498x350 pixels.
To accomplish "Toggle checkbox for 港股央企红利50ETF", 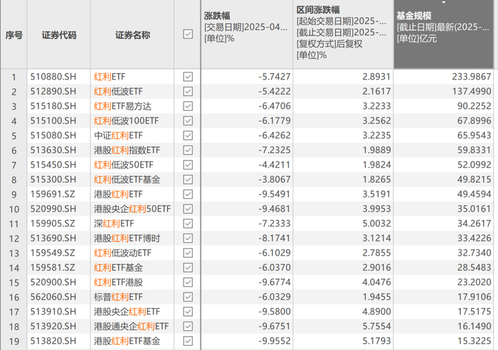I will (x=188, y=209).
